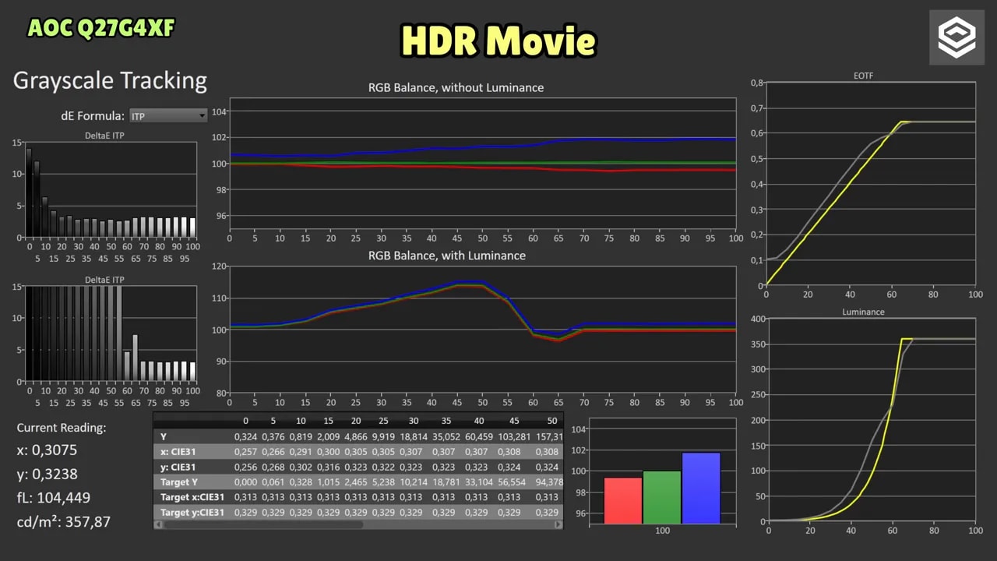
Task: Click the Target Y cell 0,000
Action: click(245, 482)
